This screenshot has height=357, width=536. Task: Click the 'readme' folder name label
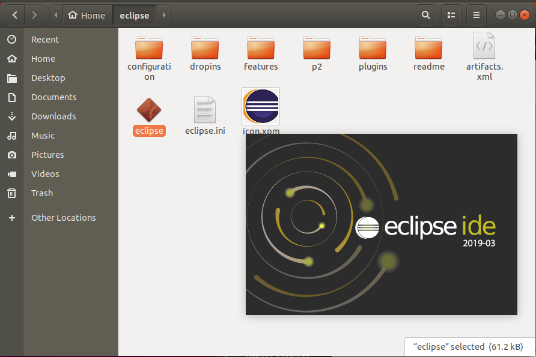coord(429,67)
